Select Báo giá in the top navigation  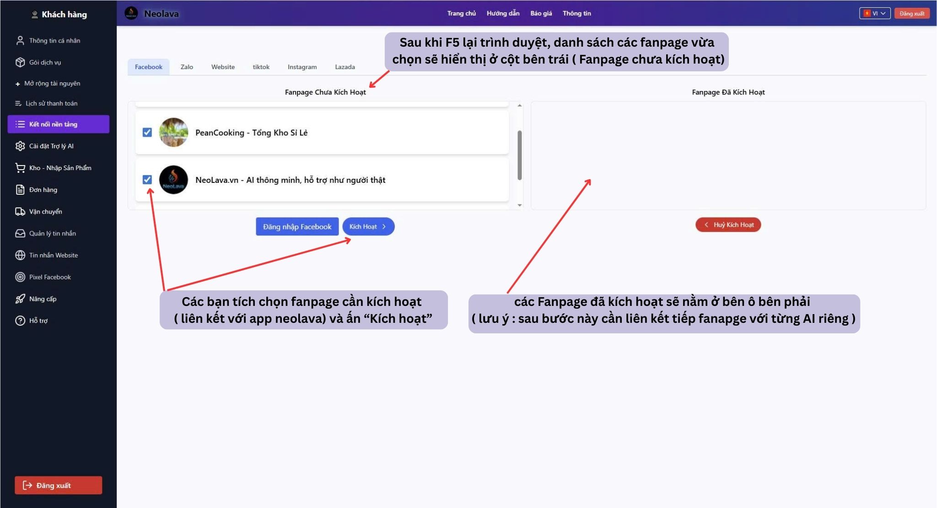pos(541,13)
